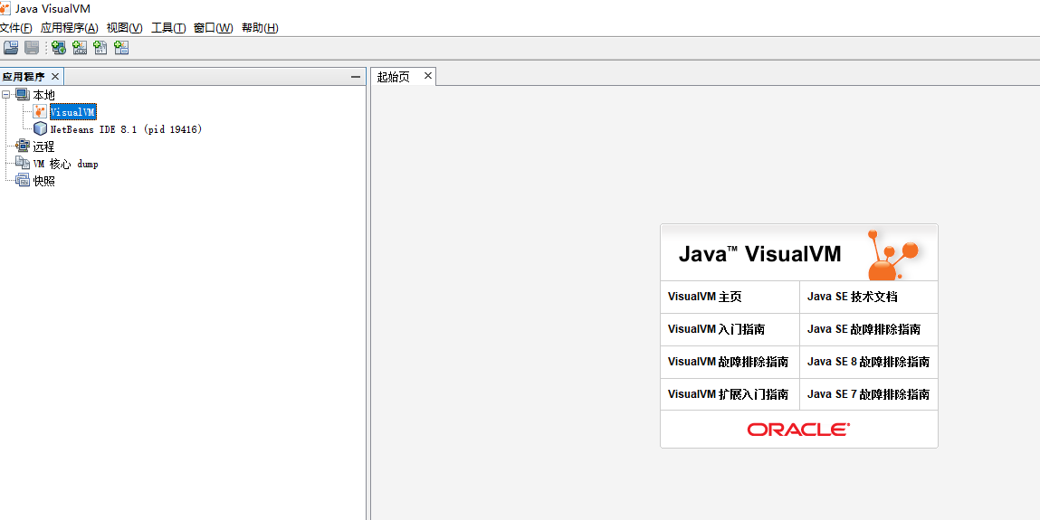Open the 视图(V) menu
1040x520 pixels.
(124, 28)
